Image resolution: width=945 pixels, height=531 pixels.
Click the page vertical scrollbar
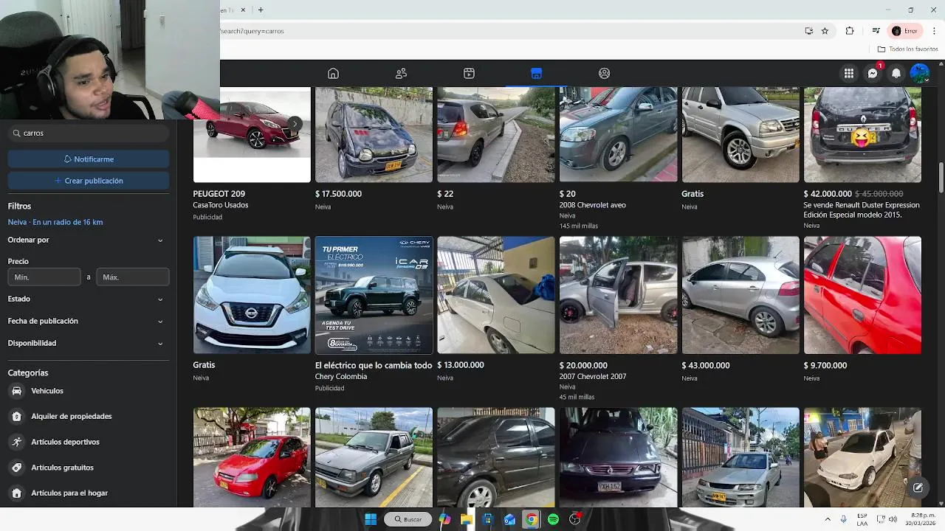pos(941,177)
